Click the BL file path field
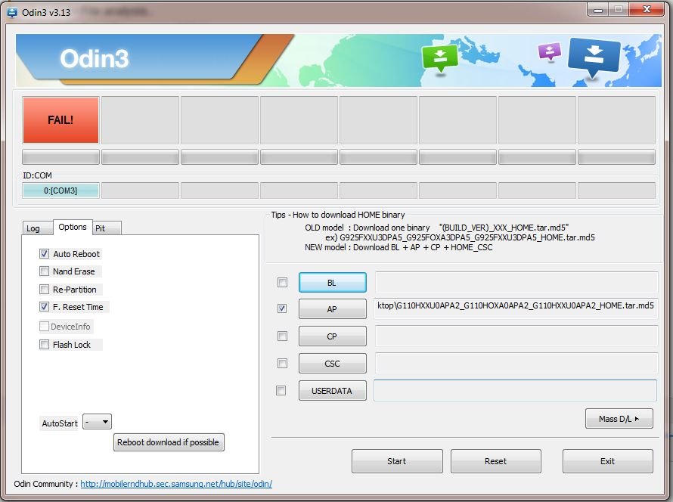 click(516, 282)
